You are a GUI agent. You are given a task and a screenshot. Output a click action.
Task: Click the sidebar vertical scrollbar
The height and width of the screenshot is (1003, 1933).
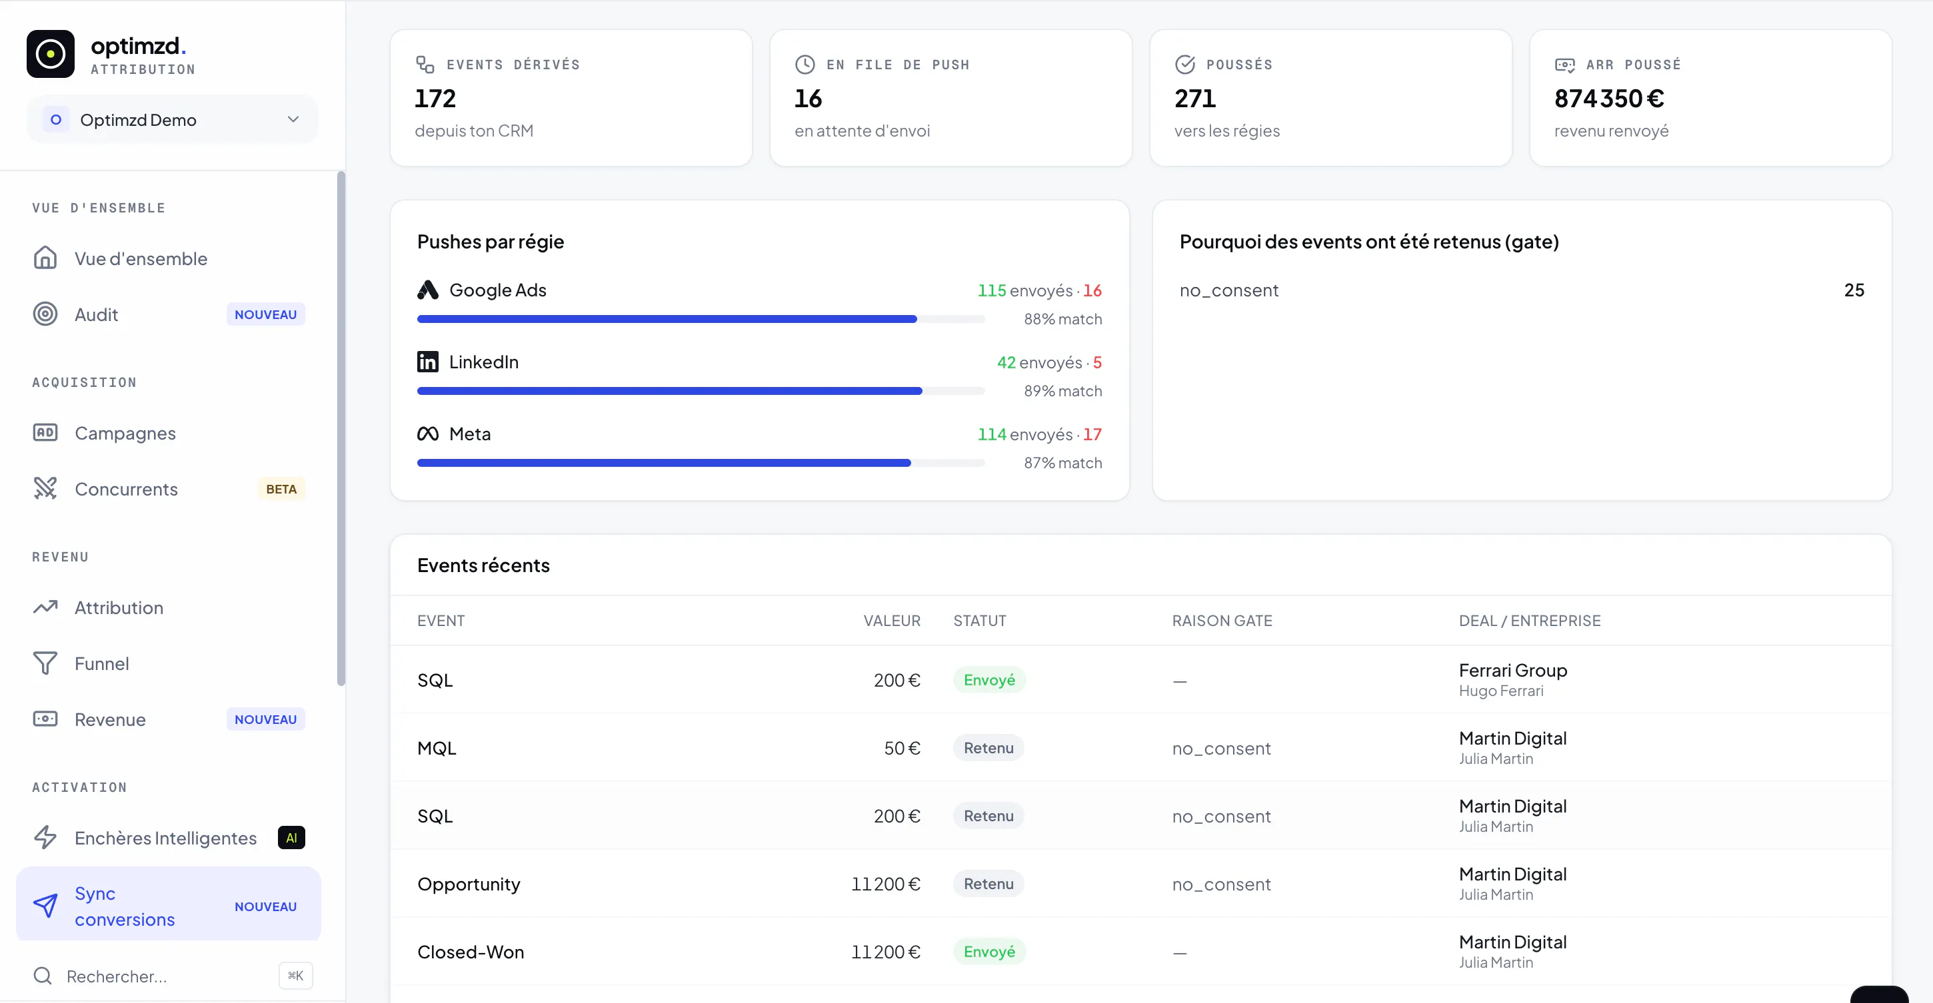tap(341, 429)
